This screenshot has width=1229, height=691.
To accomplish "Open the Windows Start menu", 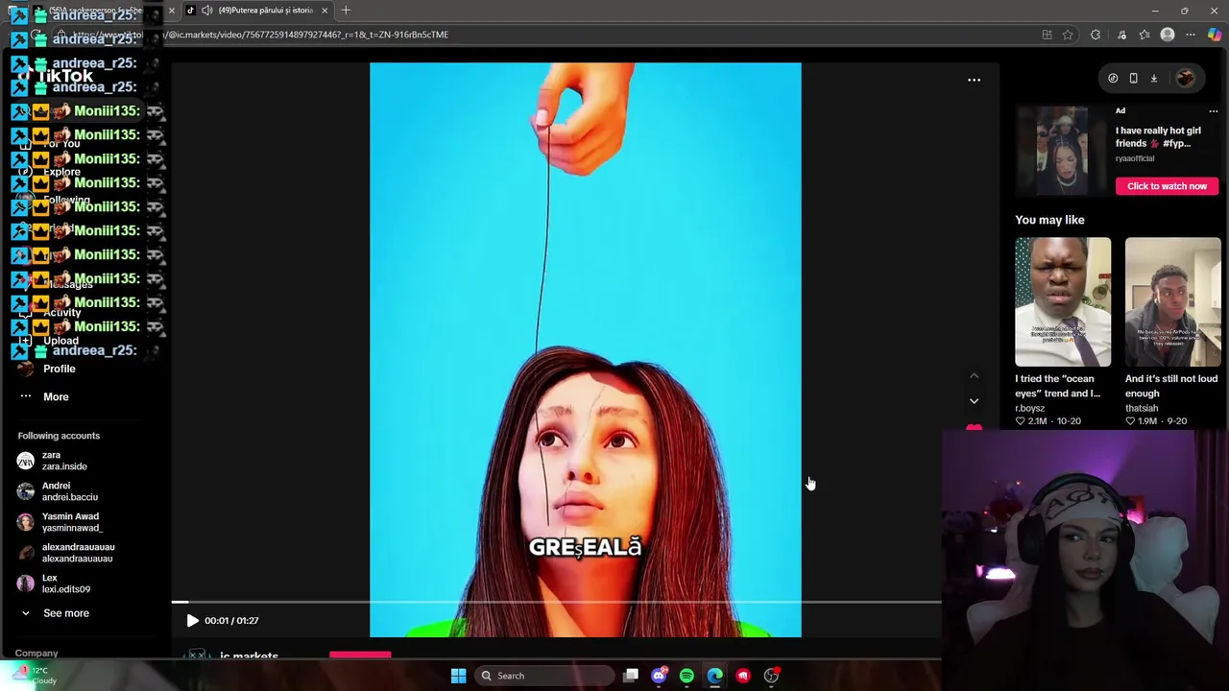I will point(458,676).
